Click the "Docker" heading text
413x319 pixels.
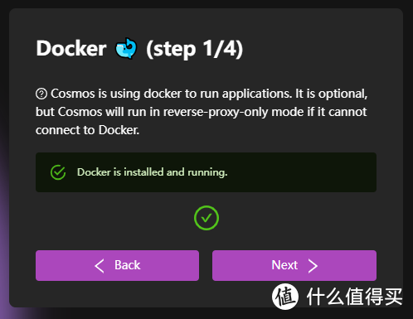click(x=71, y=48)
